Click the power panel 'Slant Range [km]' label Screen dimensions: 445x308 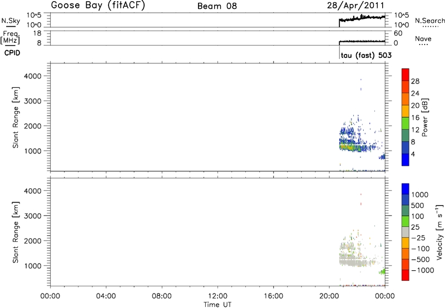(16, 117)
